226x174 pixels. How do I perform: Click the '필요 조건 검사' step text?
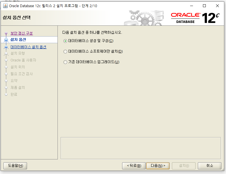(x=22, y=74)
